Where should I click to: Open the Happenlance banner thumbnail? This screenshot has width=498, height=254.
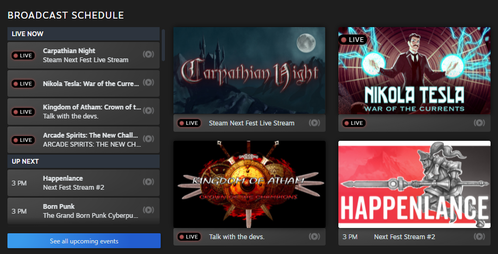click(414, 184)
